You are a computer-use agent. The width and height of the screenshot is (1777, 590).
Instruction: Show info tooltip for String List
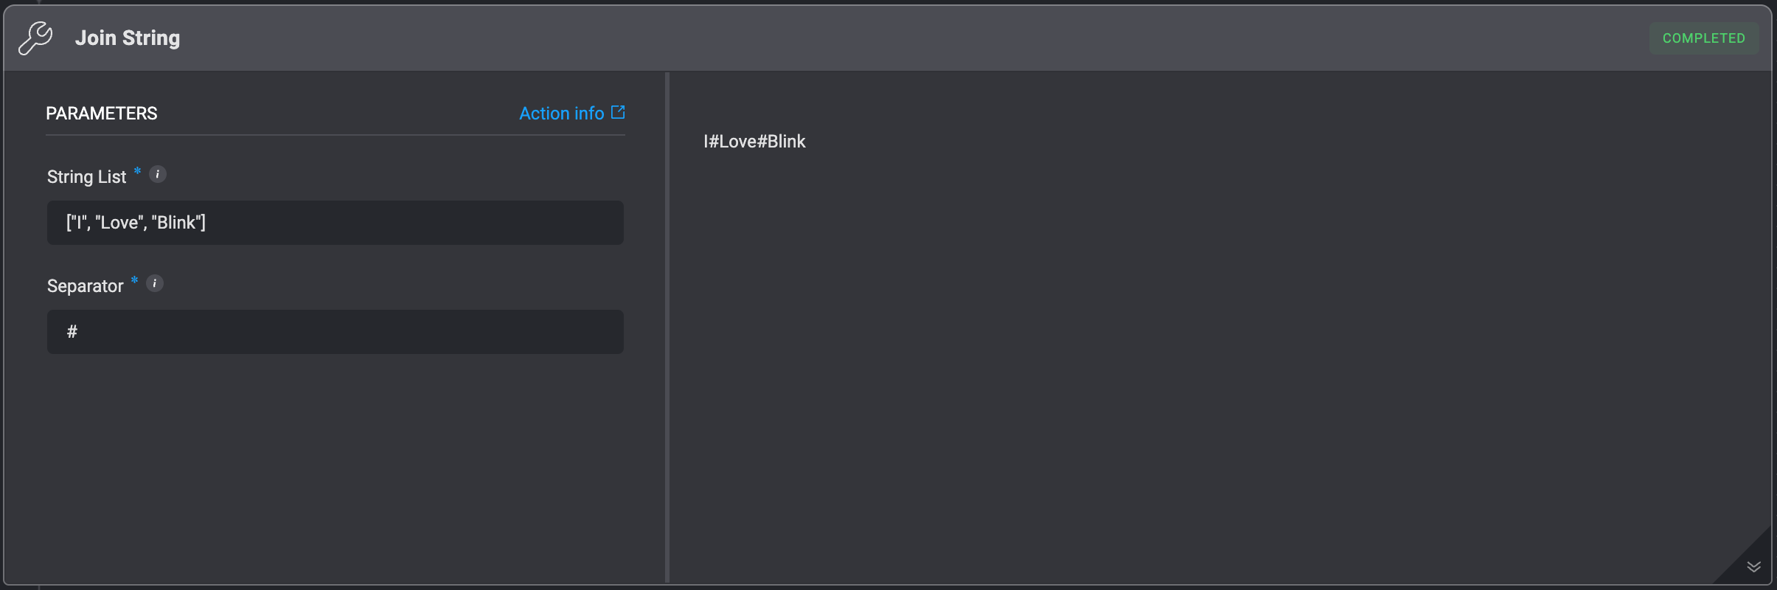click(158, 174)
